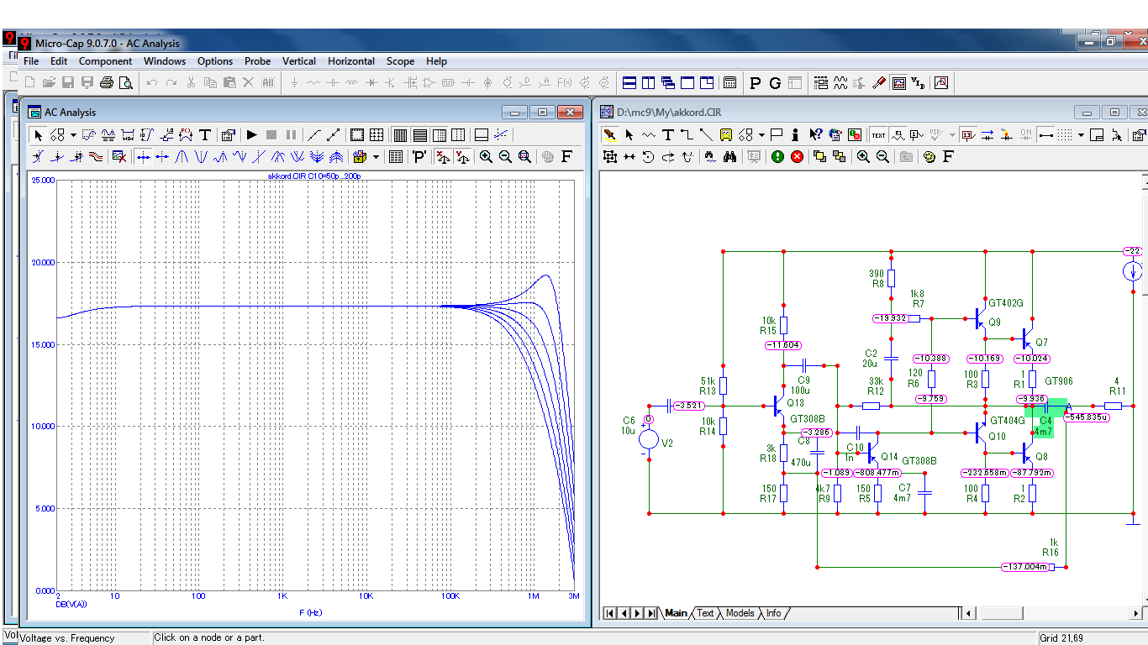Screen dimensions: 1148x645
Task: Click the Print icon in main toolbar
Action: (x=107, y=82)
